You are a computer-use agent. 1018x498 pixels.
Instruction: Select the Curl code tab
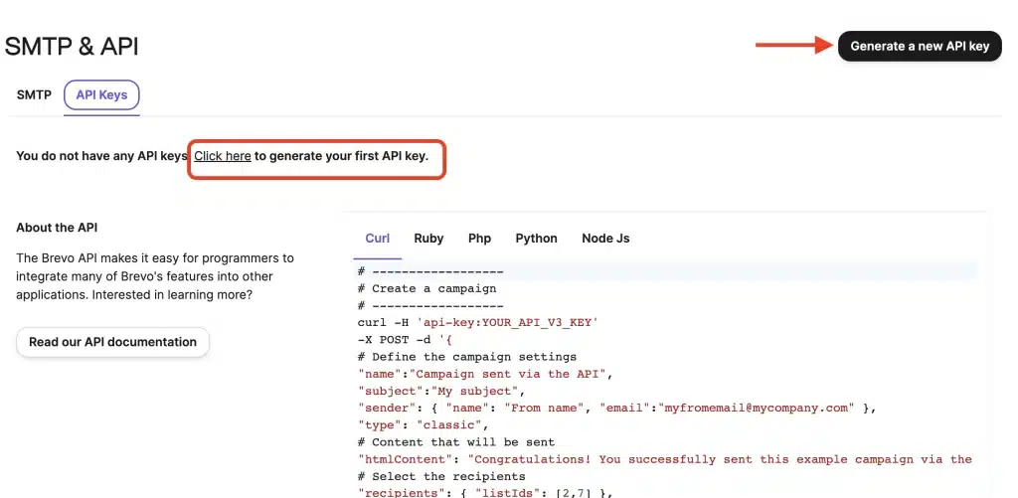pos(377,239)
